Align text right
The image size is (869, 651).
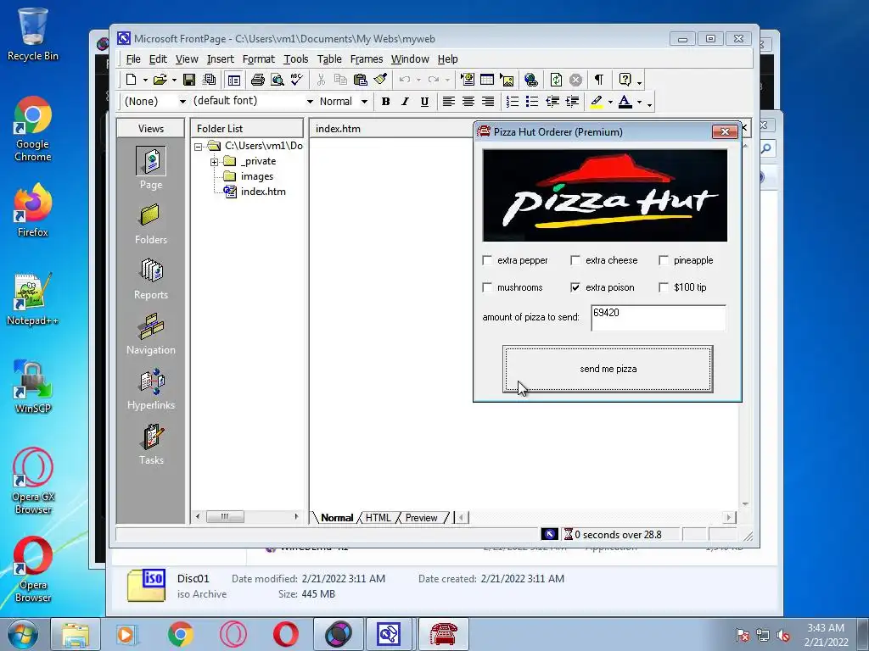pyautogui.click(x=488, y=102)
